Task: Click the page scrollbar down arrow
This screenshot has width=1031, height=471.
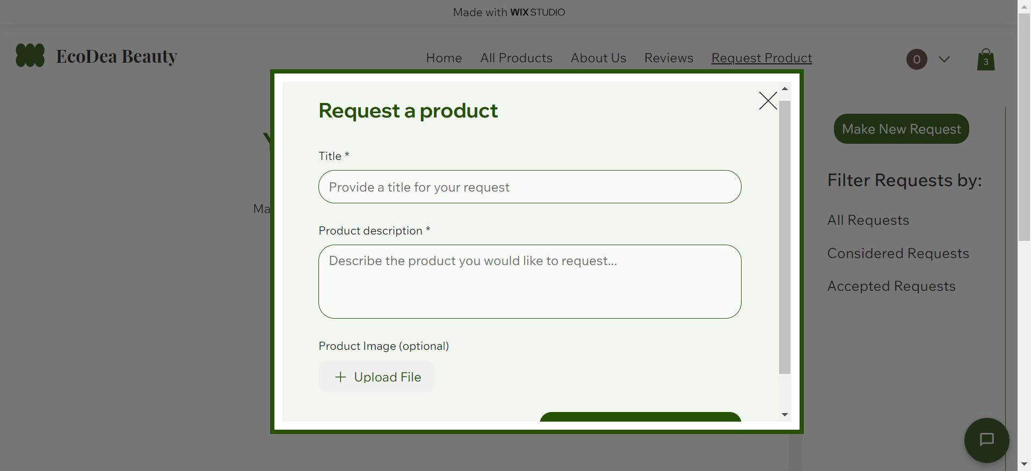Action: pyautogui.click(x=1023, y=465)
